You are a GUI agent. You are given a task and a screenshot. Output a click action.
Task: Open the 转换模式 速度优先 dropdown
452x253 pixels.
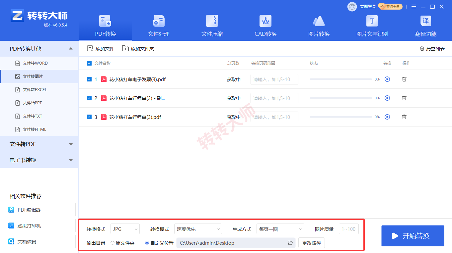pyautogui.click(x=198, y=229)
